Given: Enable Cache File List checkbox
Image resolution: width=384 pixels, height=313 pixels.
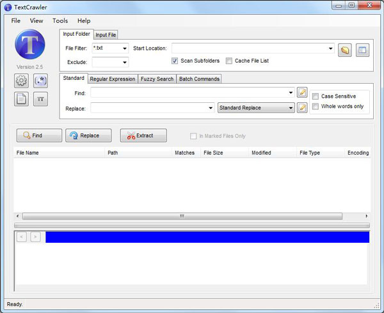Looking at the screenshot, I should point(228,61).
